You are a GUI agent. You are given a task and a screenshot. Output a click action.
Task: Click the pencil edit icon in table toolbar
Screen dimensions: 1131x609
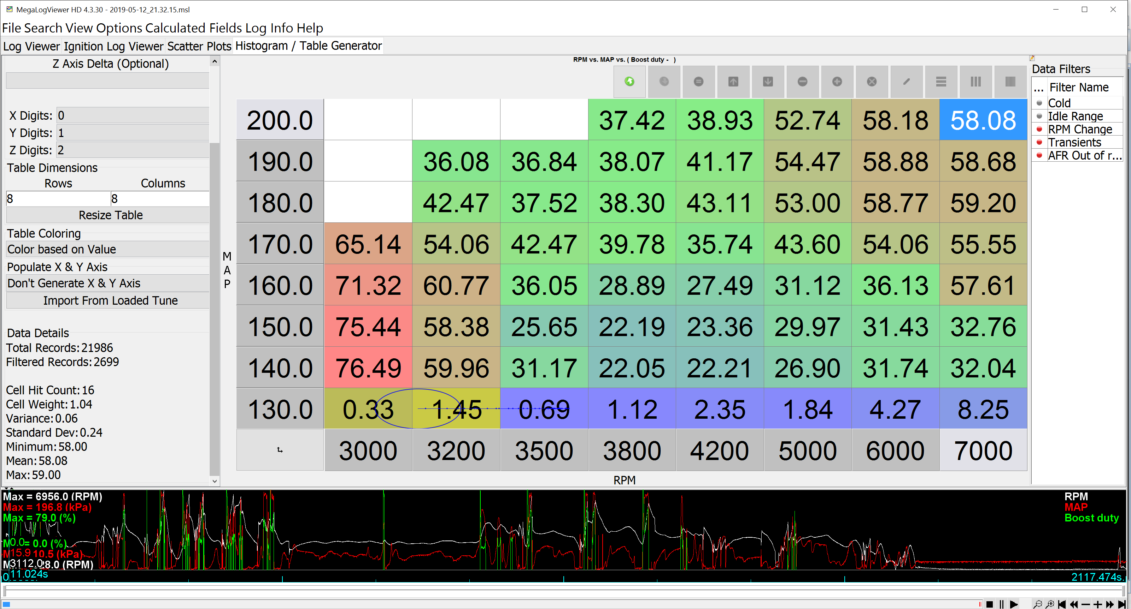(x=906, y=82)
